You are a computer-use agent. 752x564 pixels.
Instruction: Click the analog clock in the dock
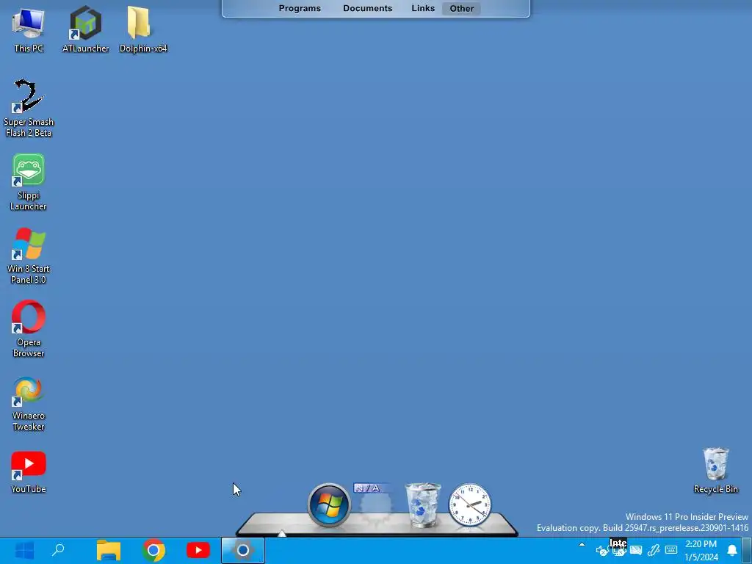pyautogui.click(x=469, y=505)
